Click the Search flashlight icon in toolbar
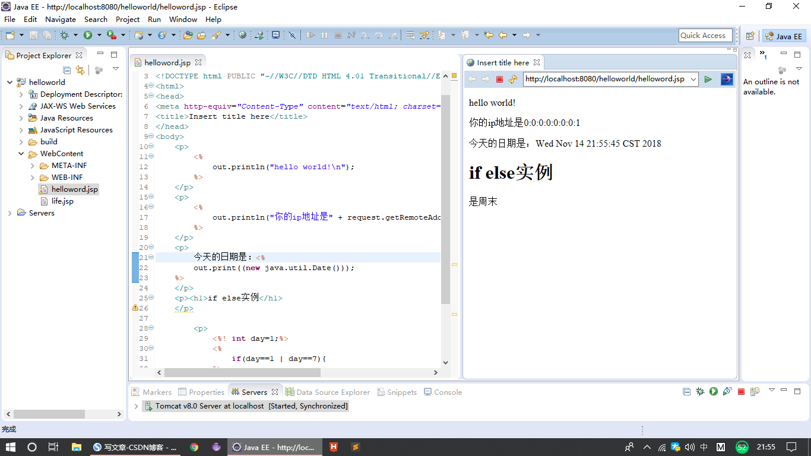The image size is (811, 456). pyautogui.click(x=216, y=35)
